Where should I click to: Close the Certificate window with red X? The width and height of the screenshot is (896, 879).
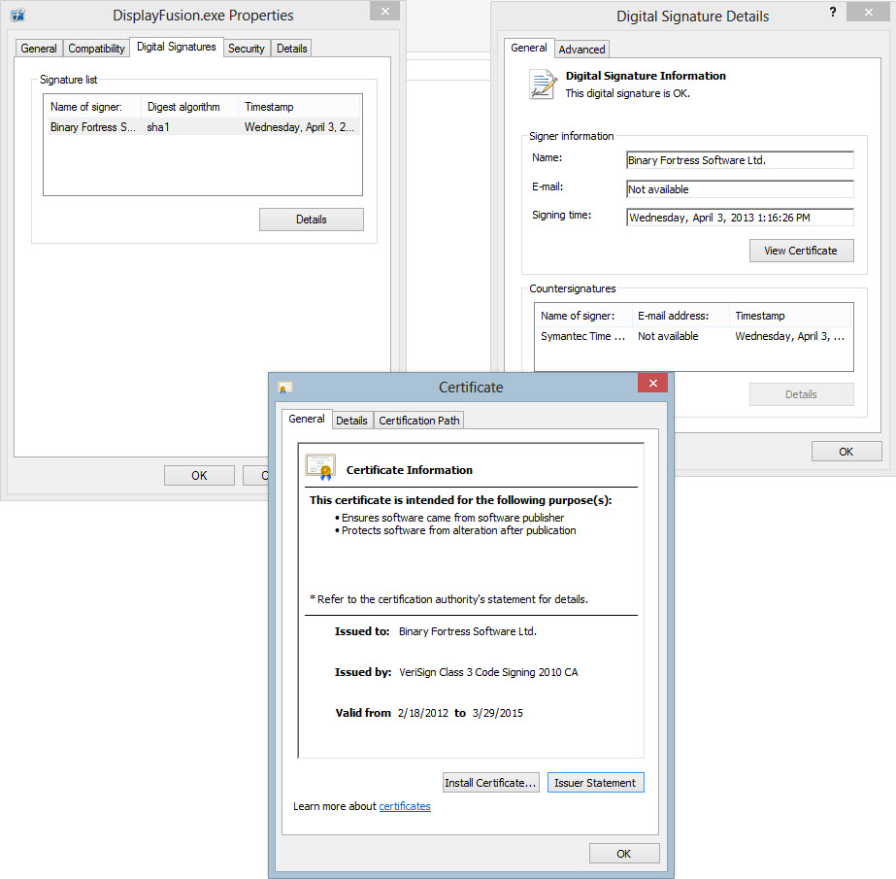(x=653, y=383)
